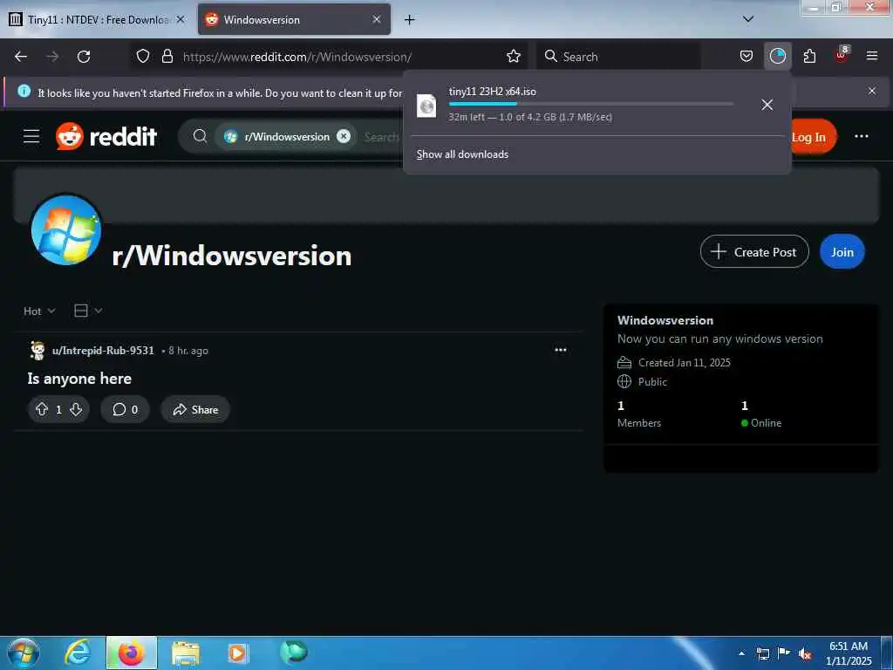893x670 pixels.
Task: Open the Hot sort dropdown
Action: (x=39, y=311)
